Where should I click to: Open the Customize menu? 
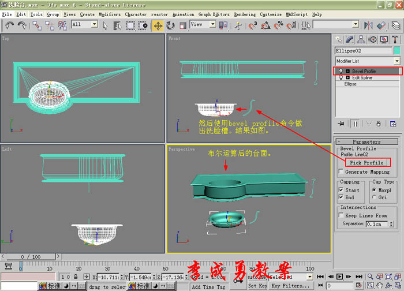tap(271, 14)
